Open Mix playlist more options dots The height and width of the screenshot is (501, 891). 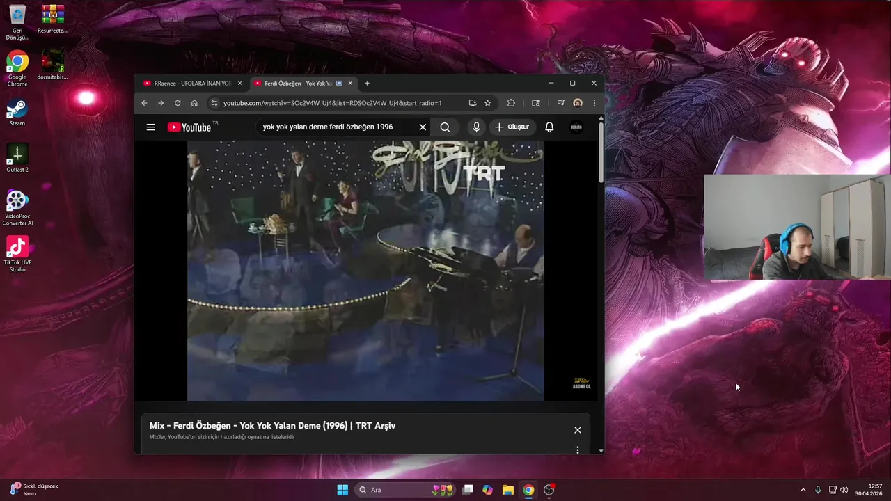(577, 450)
